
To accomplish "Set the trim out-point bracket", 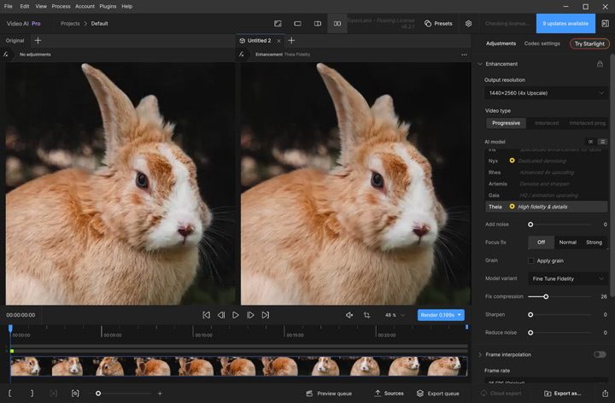I will pyautogui.click(x=32, y=394).
